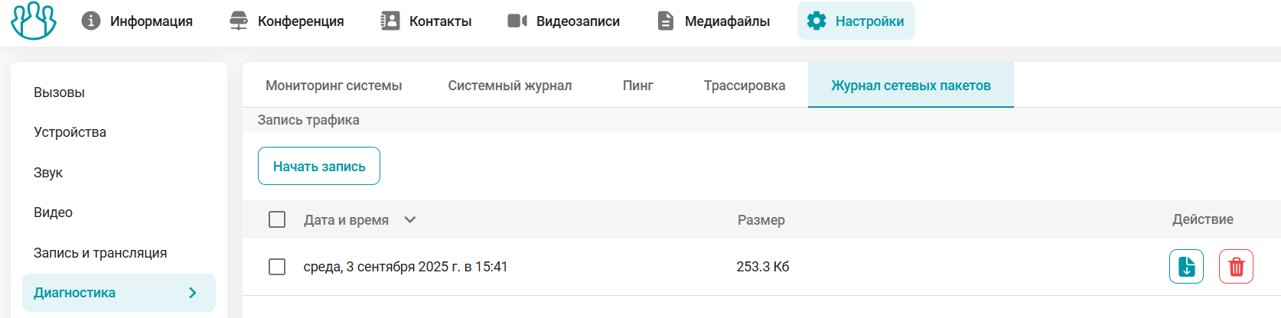Click the app logo icon

34,21
